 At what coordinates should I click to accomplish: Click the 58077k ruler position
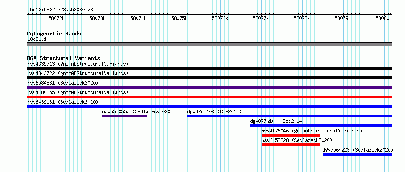261,19
